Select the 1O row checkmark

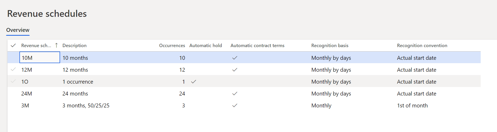[x=13, y=82]
